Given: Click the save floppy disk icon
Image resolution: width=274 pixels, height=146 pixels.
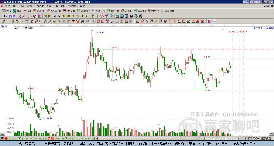Looking at the screenshot, I should click(x=131, y=16).
